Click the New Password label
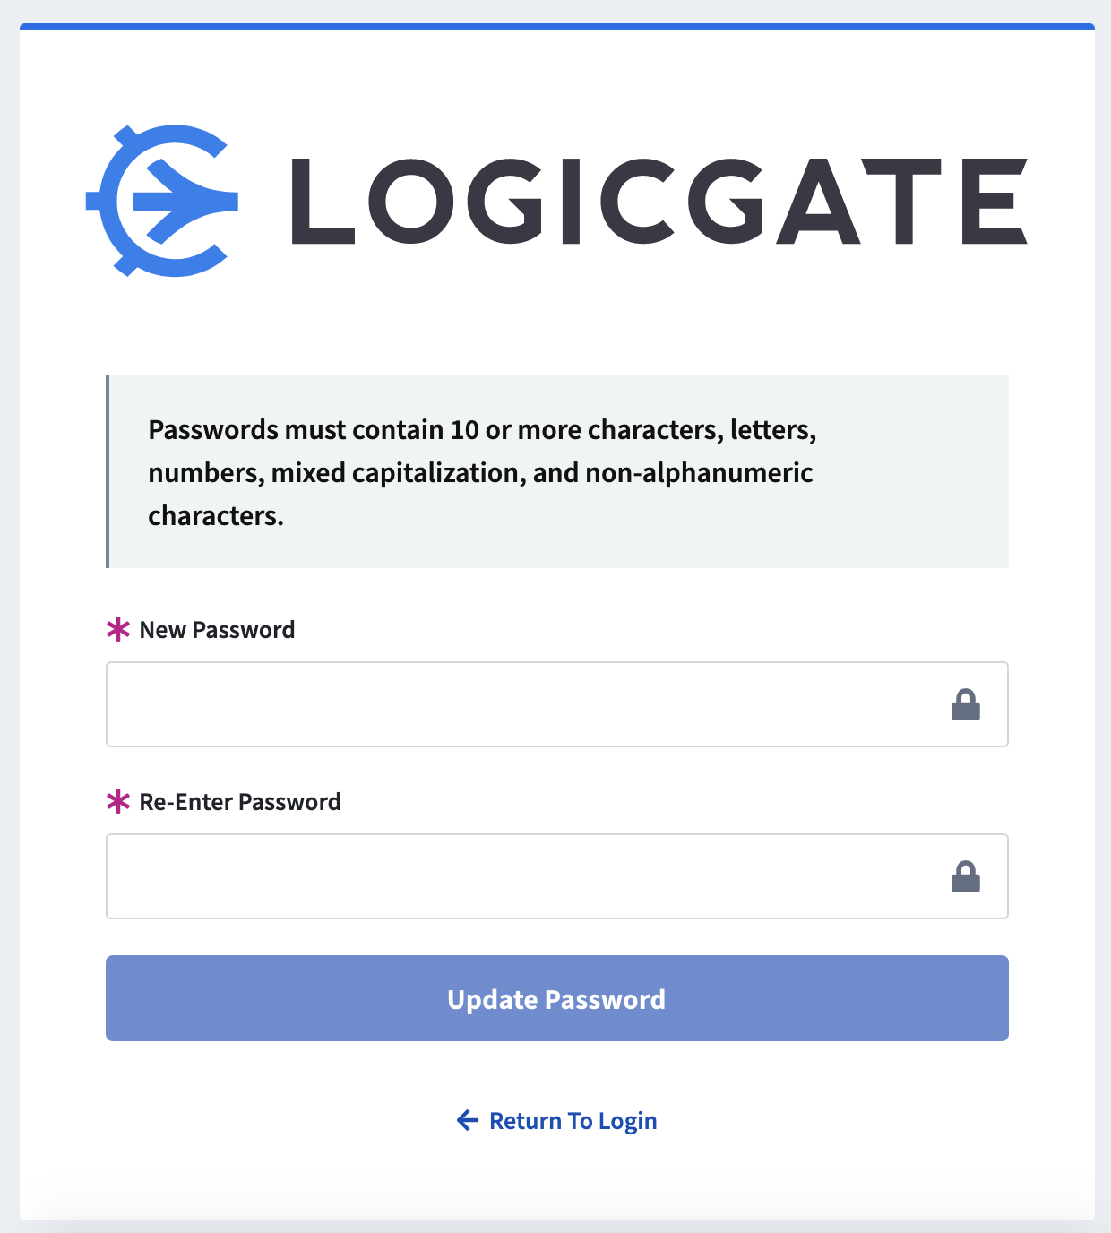The image size is (1111, 1233). [x=217, y=630]
